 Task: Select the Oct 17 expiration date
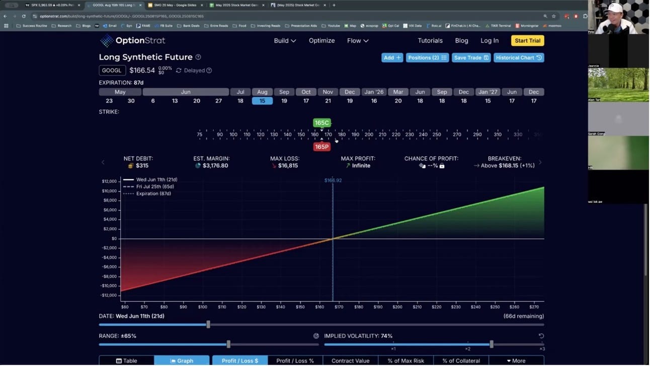(306, 101)
